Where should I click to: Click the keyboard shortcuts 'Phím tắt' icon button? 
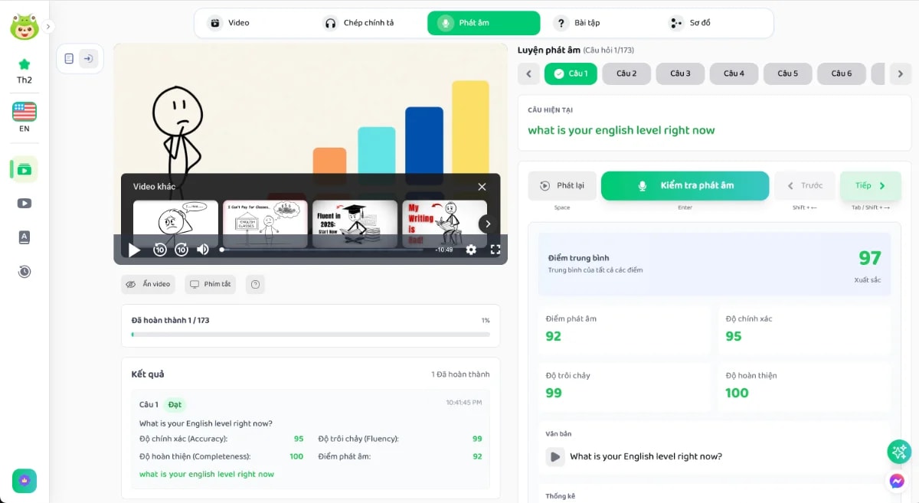[x=210, y=284]
